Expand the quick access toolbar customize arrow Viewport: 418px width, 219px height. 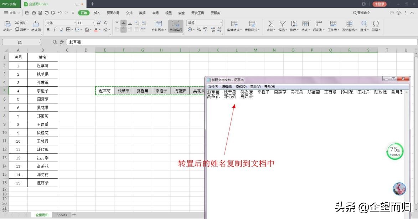coord(73,13)
